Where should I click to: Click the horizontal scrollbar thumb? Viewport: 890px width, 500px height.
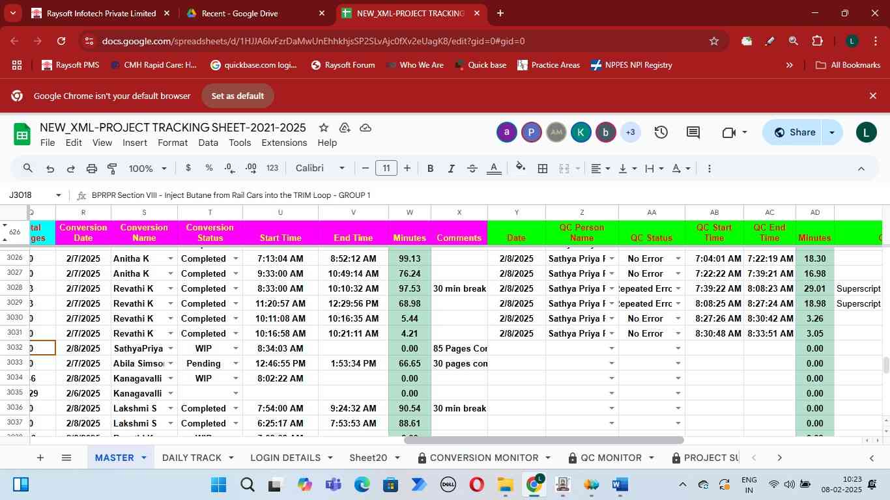(x=543, y=441)
